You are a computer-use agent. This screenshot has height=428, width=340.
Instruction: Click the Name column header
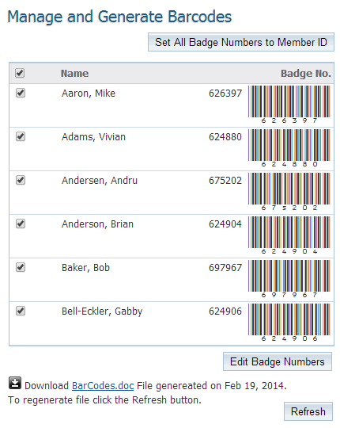coord(74,74)
